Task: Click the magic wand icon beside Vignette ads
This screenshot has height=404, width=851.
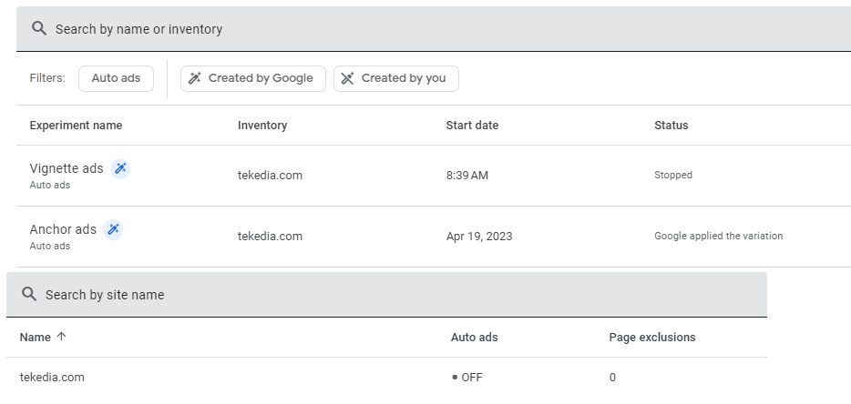Action: 120,168
